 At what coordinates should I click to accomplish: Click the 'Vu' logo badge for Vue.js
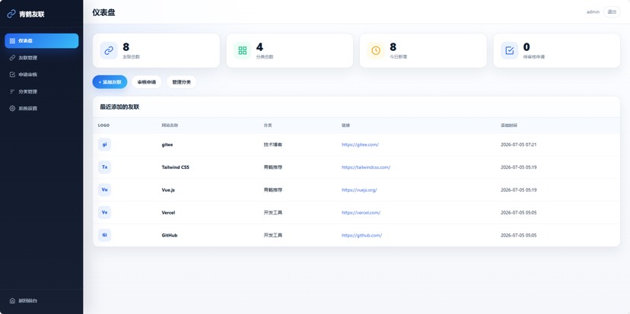coord(104,190)
